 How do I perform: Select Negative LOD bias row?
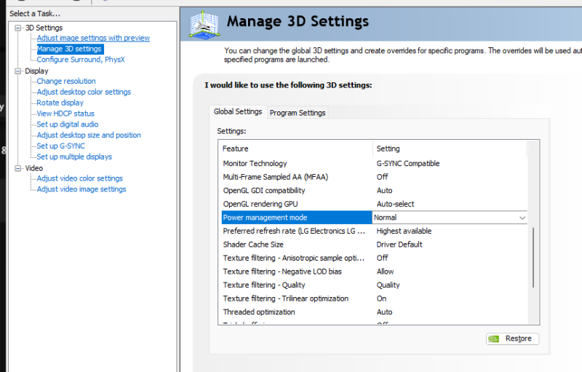(374, 272)
